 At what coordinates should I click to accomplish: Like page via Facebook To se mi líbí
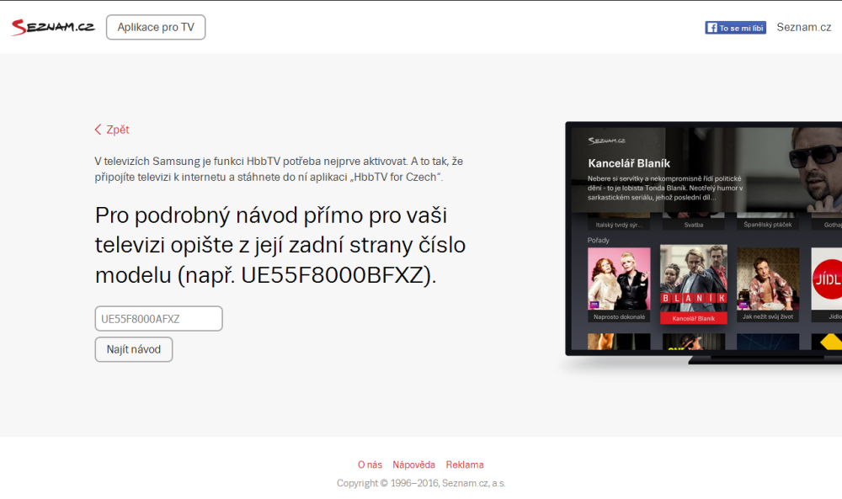[x=735, y=28]
